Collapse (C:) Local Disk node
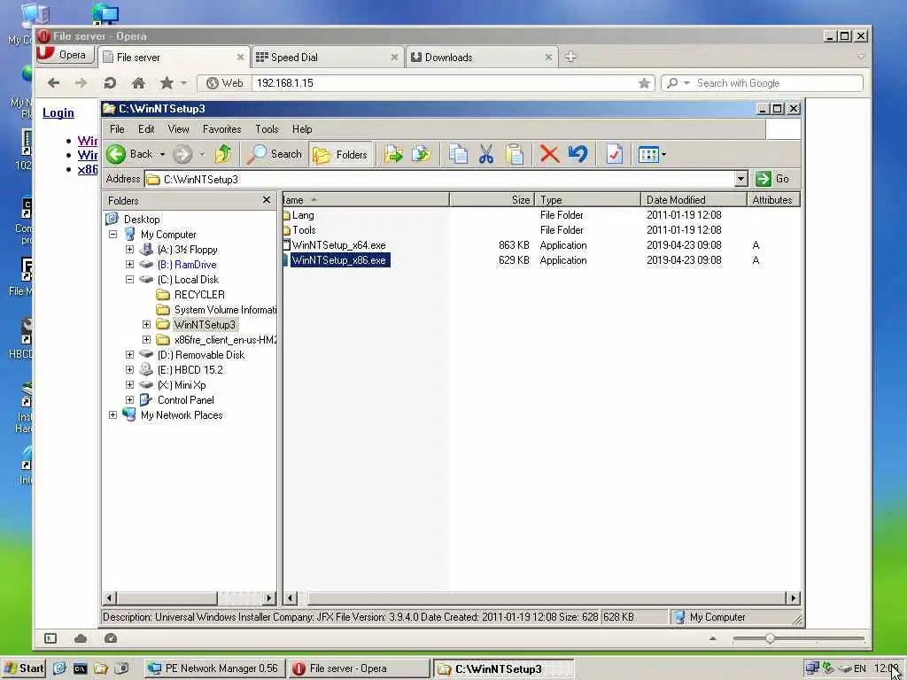This screenshot has width=907, height=680. pos(129,279)
